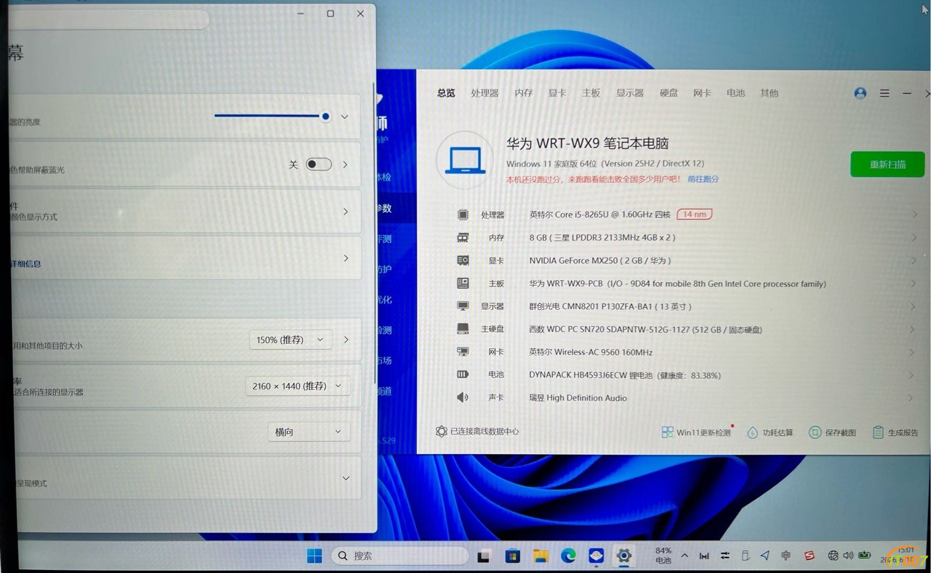Open Task View from the taskbar
Viewport: 931px width, 573px height.
[x=484, y=557]
